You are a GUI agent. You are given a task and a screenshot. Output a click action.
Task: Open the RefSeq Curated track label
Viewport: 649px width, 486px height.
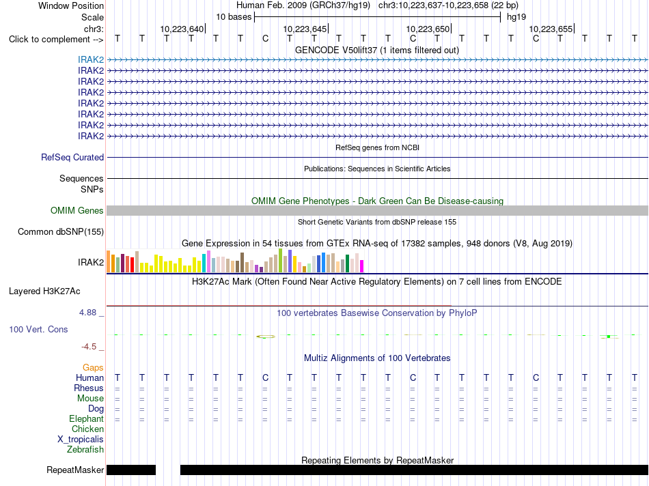tap(72, 157)
